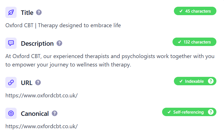The width and height of the screenshot is (224, 138).
Task: Click the 45 characters badge
Action: (x=195, y=11)
